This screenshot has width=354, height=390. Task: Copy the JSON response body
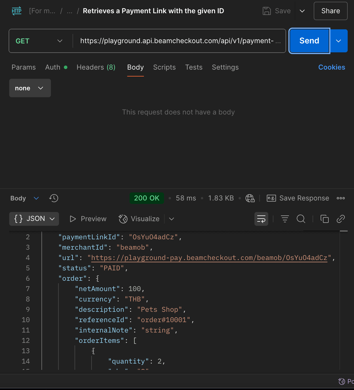click(x=325, y=219)
